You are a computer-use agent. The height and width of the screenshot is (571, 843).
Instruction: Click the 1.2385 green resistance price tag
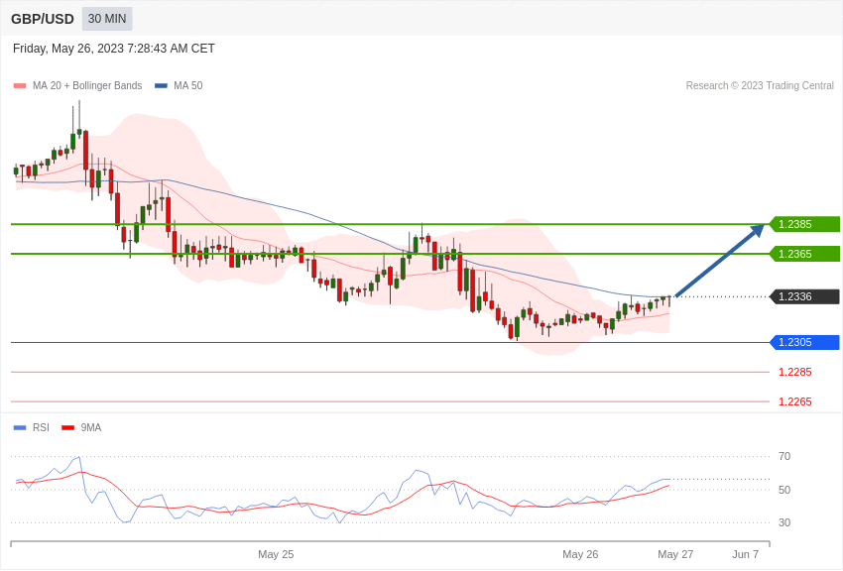pos(804,224)
